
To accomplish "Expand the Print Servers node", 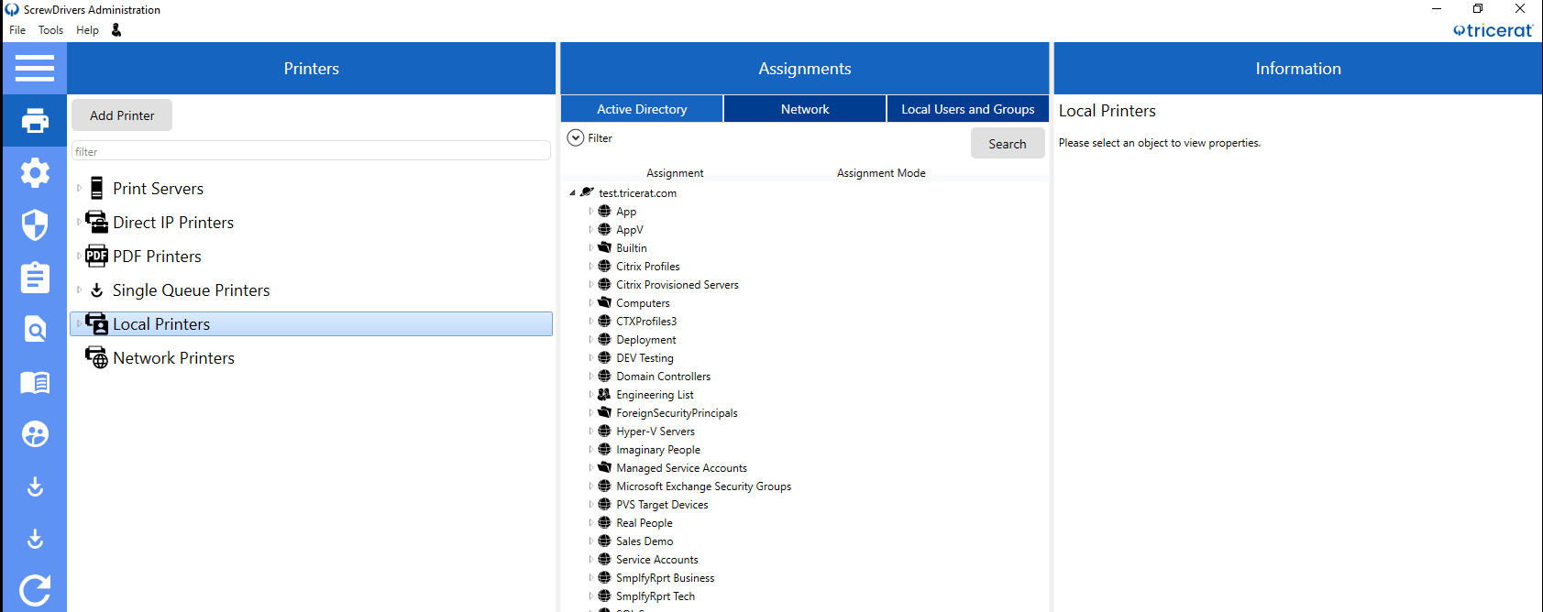I will coord(79,188).
